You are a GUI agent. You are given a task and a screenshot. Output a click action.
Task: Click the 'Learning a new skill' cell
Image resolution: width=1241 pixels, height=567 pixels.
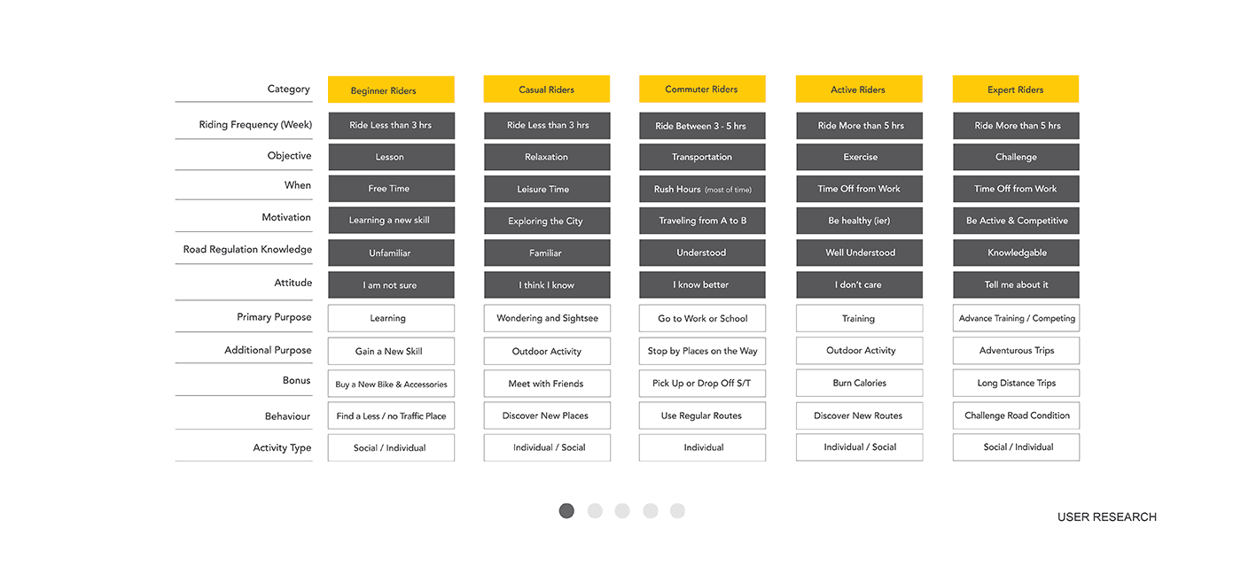pos(391,221)
